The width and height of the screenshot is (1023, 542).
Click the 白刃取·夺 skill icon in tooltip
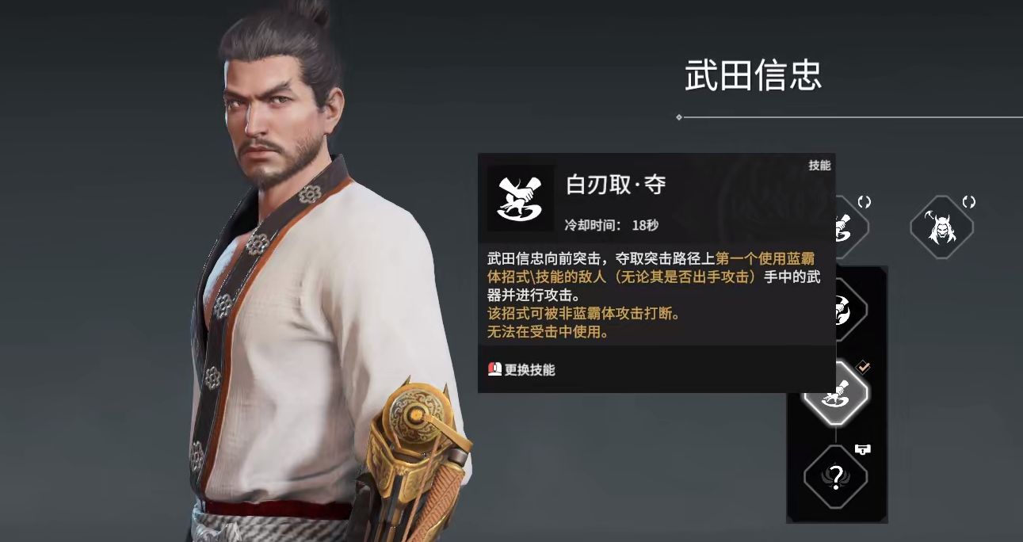[521, 197]
